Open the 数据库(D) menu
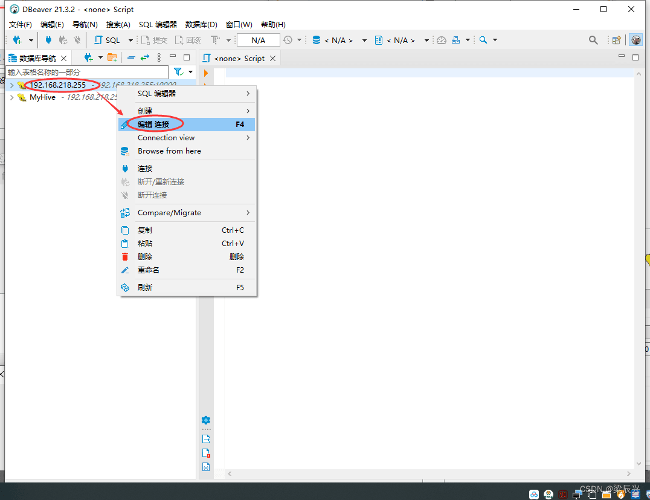Screen dimensions: 650x500 202,24
